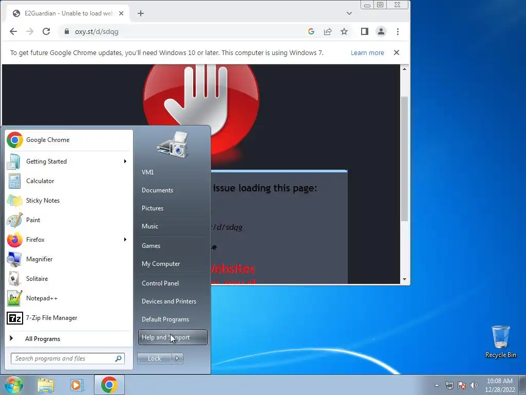The height and width of the screenshot is (395, 526).
Task: Click the Devices and Printers picture icon
Action: tap(173, 145)
